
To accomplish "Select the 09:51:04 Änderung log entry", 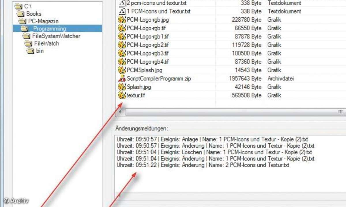I will click(215, 159).
